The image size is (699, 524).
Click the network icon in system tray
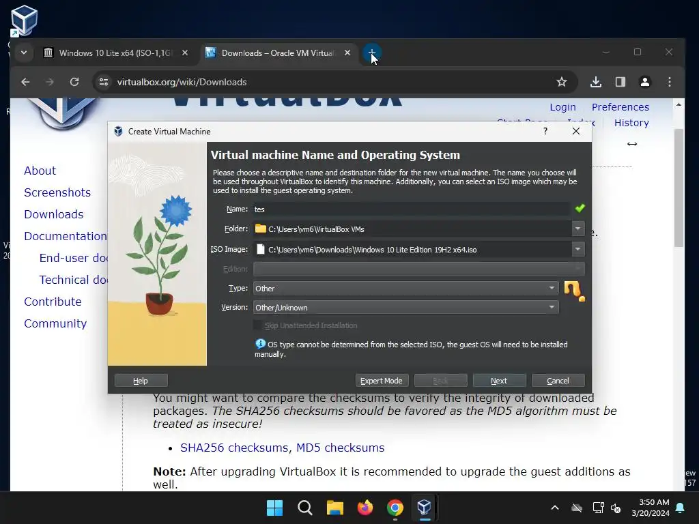pos(598,508)
